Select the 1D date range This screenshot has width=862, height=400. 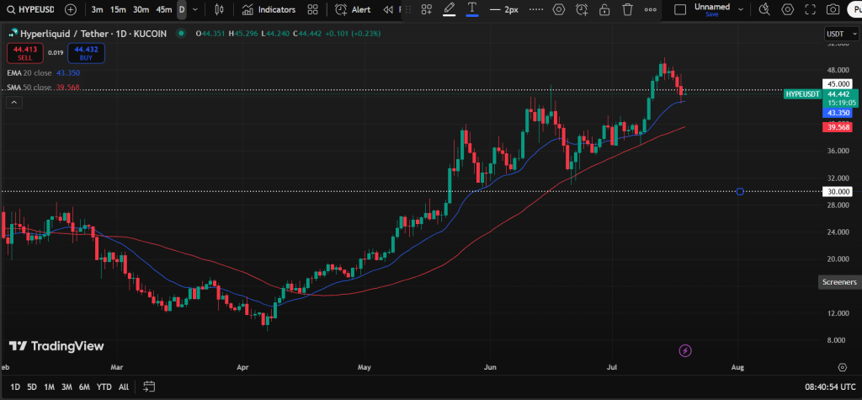coord(15,387)
